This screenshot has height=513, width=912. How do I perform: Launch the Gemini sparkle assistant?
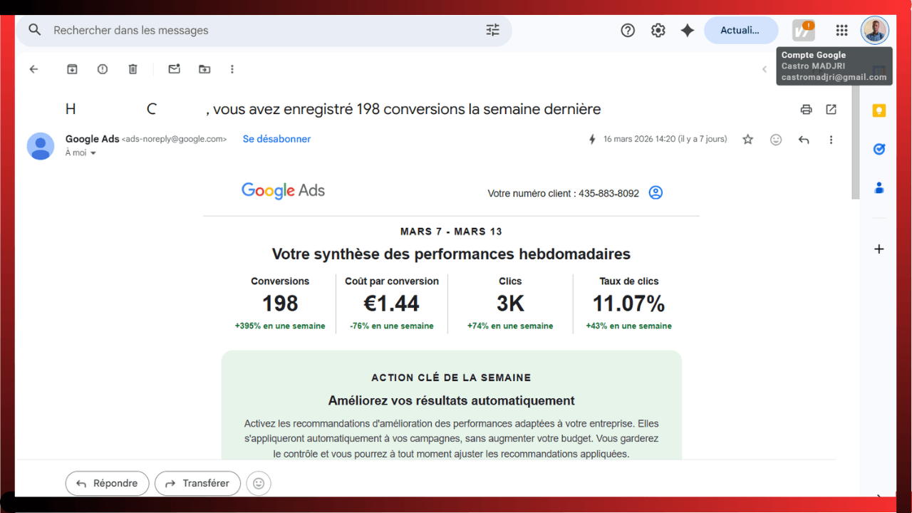pyautogui.click(x=688, y=30)
